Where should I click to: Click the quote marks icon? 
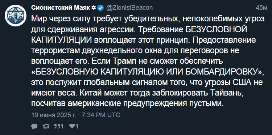tap(57, 126)
